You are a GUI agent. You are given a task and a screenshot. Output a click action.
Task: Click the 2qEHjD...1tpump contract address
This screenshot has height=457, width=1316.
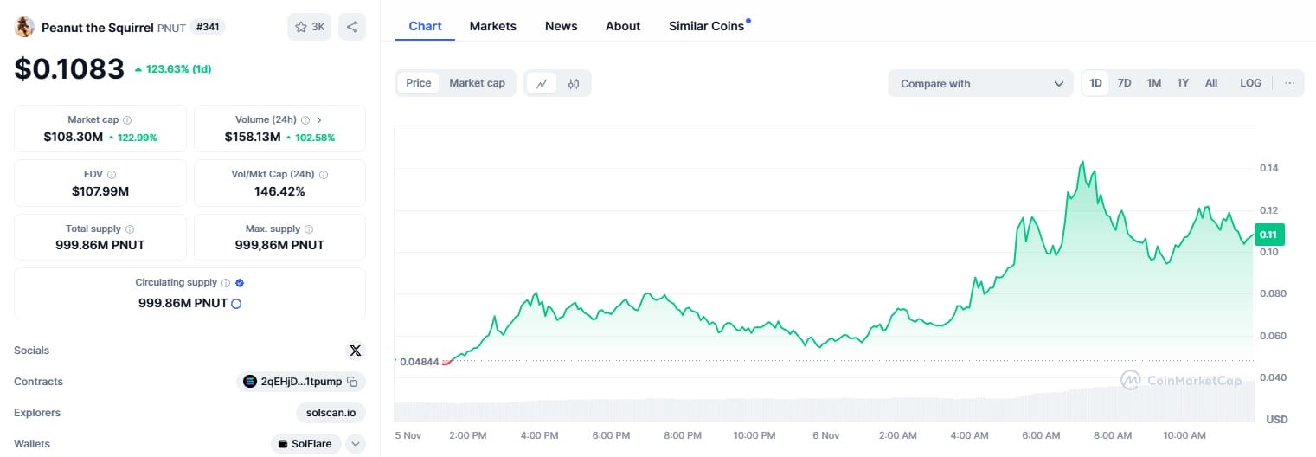[301, 382]
